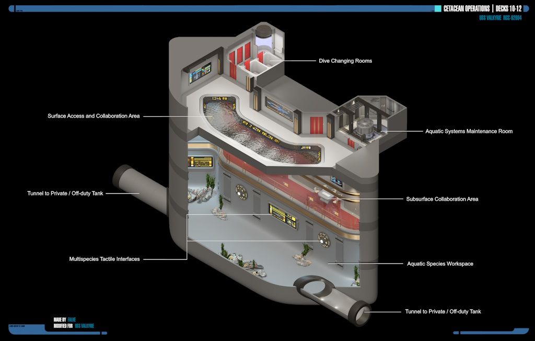Choose the Subsurface Collaboration Area label
The width and height of the screenshot is (535, 341).
442,199
